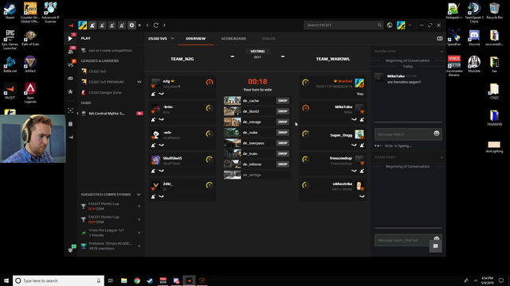Collapse the Room Chat panel
The width and height of the screenshot is (510, 286).
pos(441,52)
